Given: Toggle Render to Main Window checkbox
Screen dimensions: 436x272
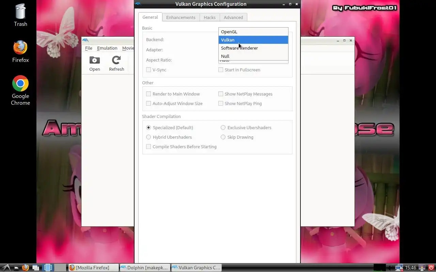Looking at the screenshot, I should click(x=149, y=94).
